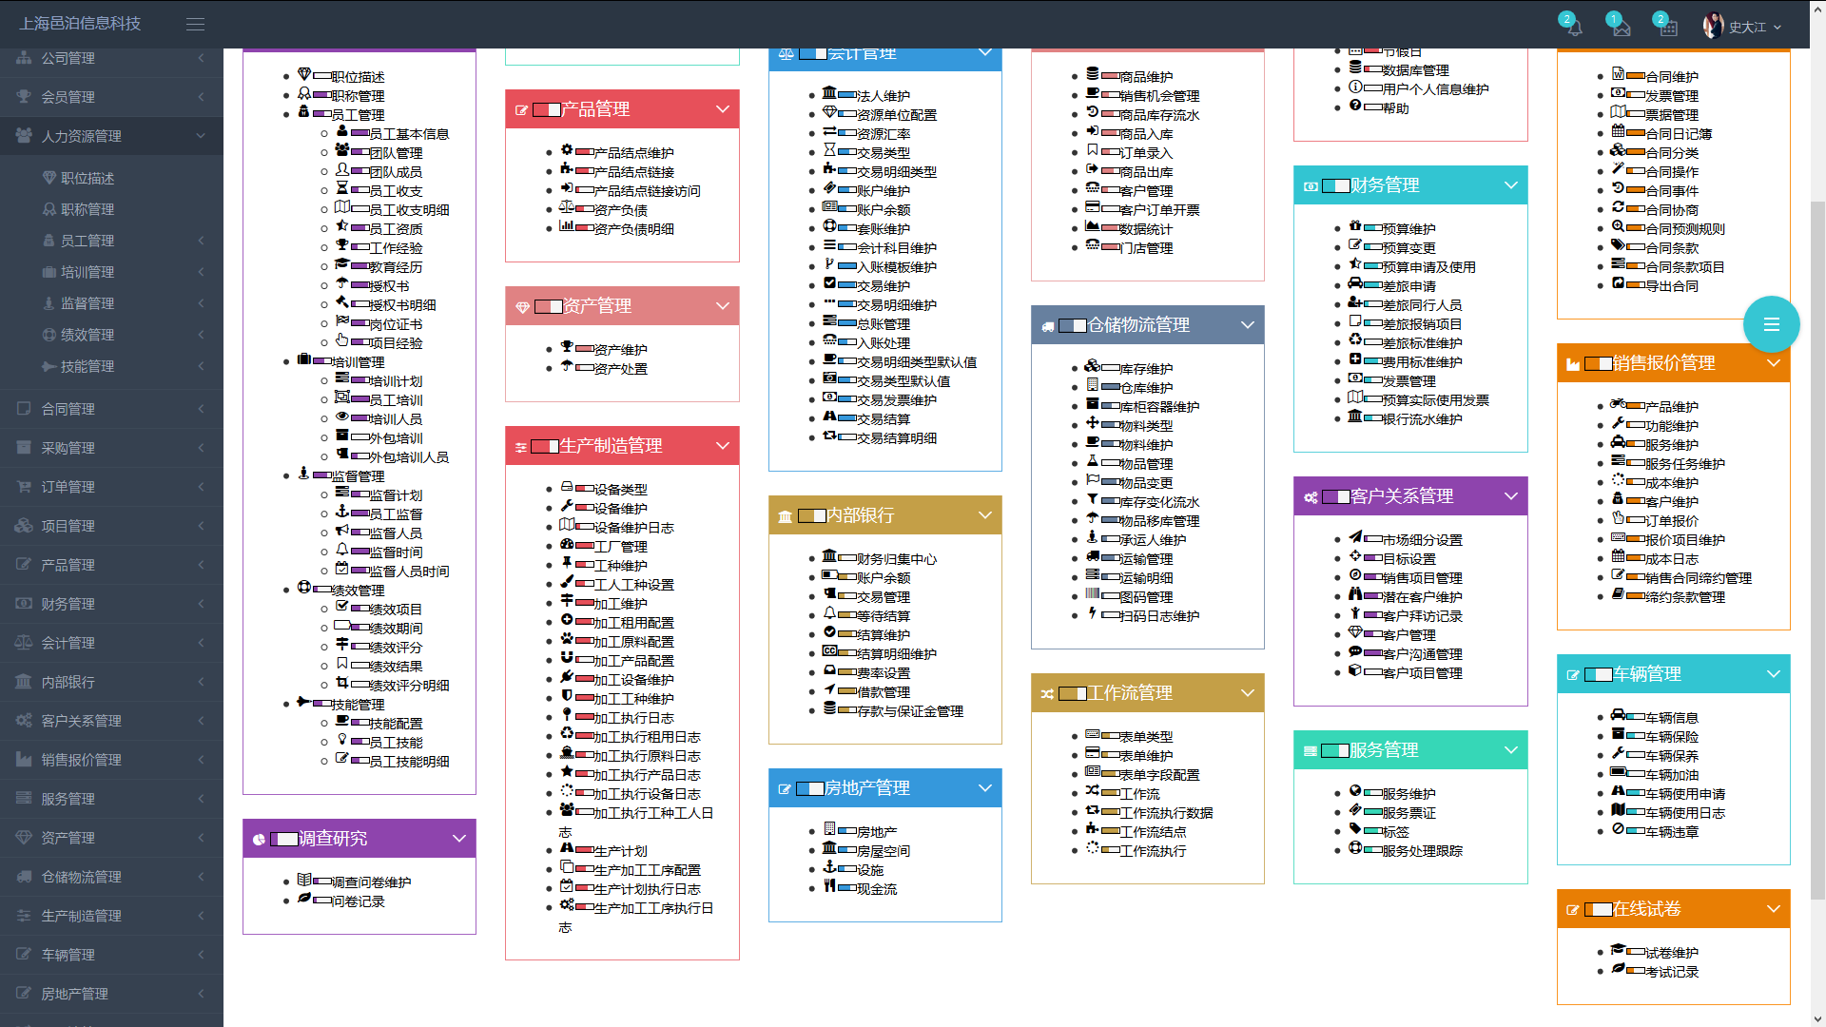Click the messages icon beside the bell
Image resolution: width=1826 pixels, height=1027 pixels.
pos(1622,28)
